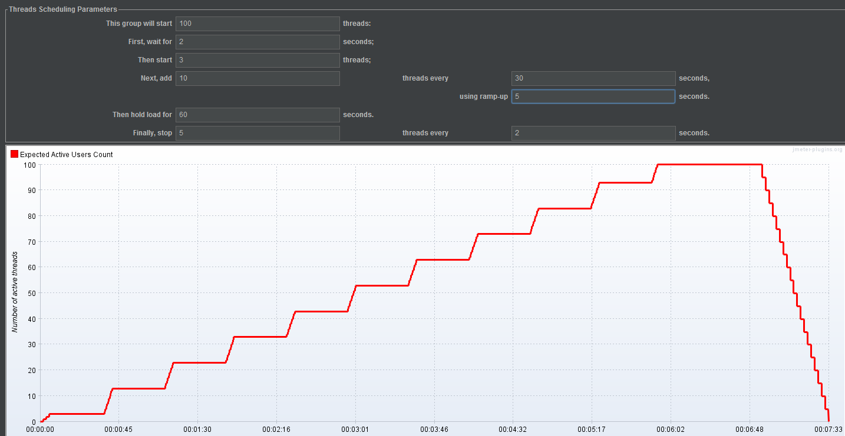Click the highlighted ramp-up seconds field
The width and height of the screenshot is (845, 436).
click(x=593, y=96)
